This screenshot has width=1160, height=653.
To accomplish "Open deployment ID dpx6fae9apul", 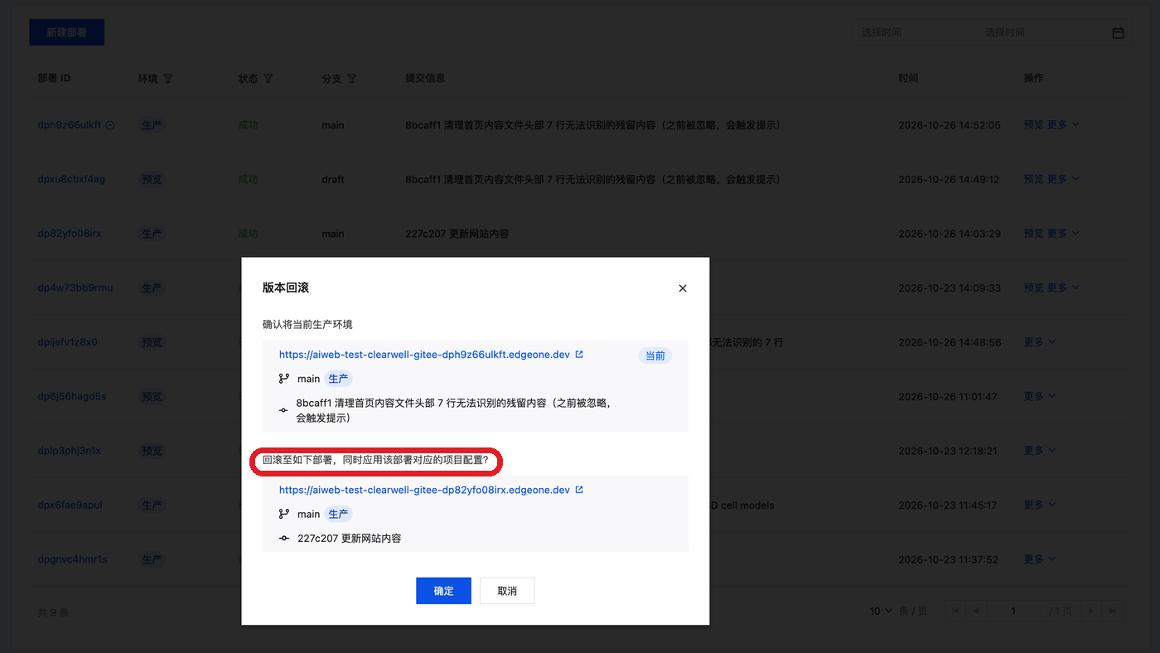I will 70,505.
